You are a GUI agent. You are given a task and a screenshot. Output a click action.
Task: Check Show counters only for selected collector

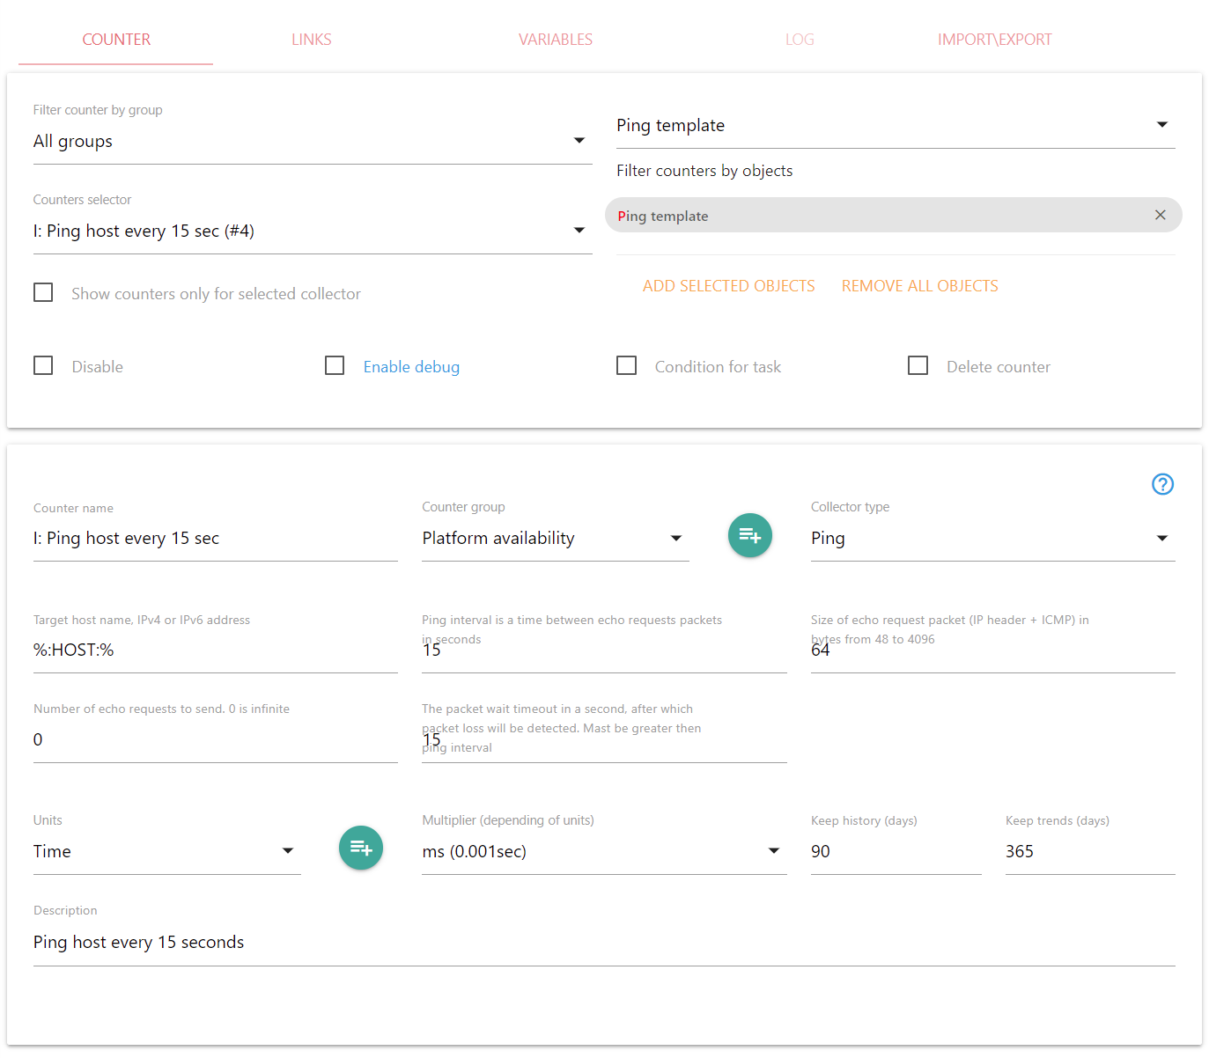point(43,292)
